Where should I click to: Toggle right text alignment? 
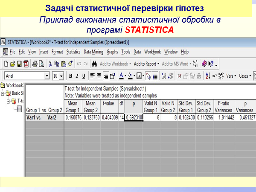[106, 76]
